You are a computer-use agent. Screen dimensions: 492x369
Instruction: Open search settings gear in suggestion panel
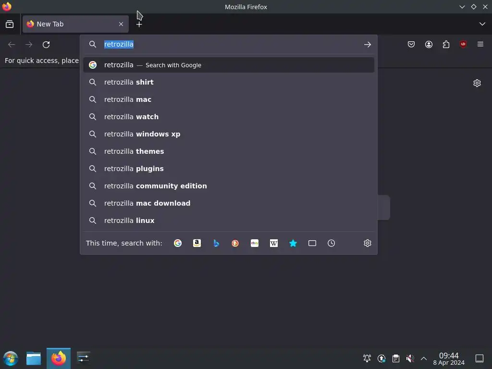(x=368, y=243)
